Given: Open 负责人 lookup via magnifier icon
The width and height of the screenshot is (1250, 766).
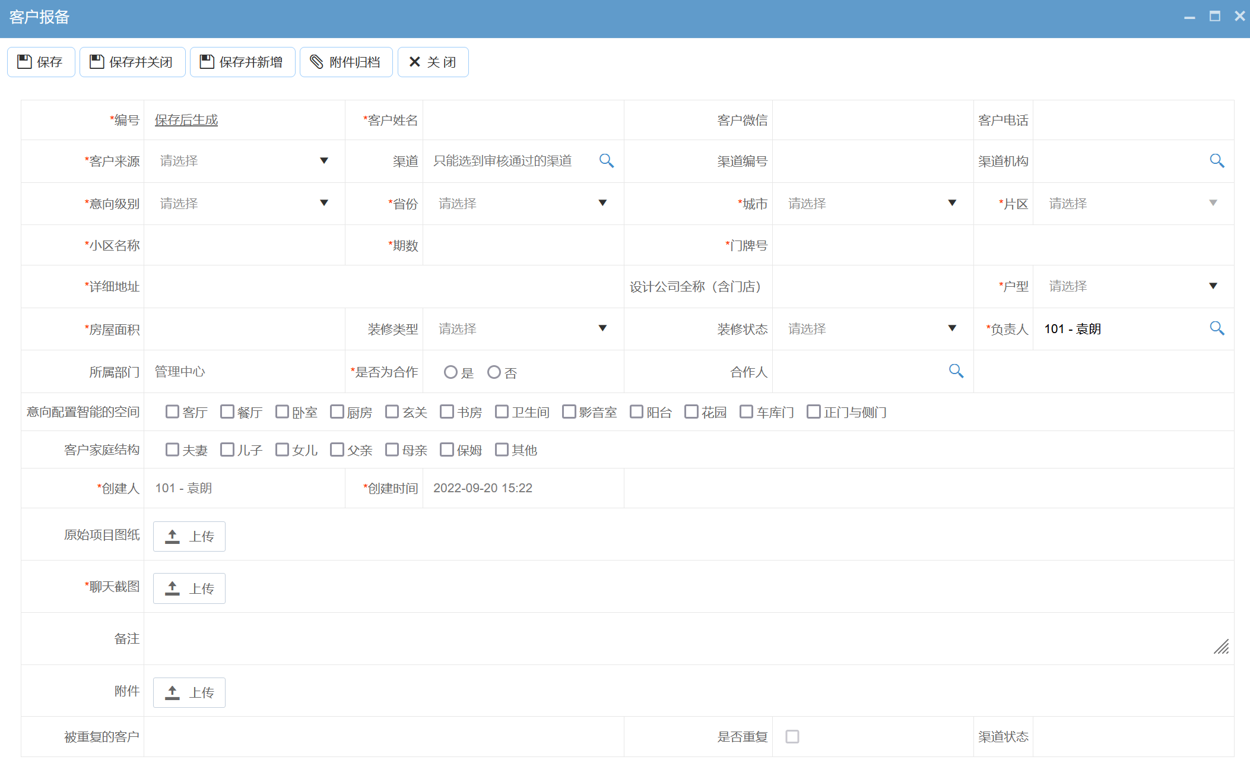Looking at the screenshot, I should [1217, 328].
